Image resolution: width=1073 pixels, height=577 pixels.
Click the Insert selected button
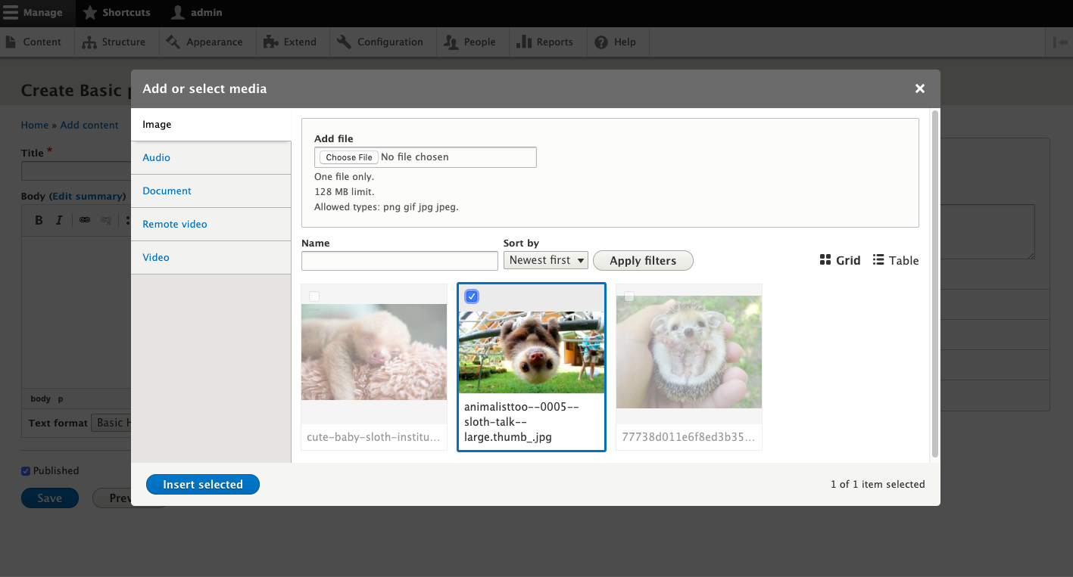[x=203, y=485]
